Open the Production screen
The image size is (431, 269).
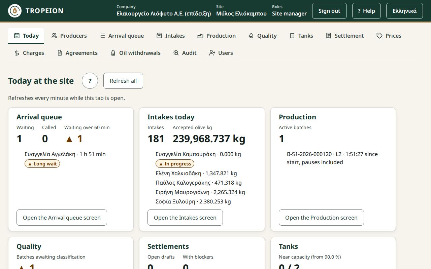321,218
